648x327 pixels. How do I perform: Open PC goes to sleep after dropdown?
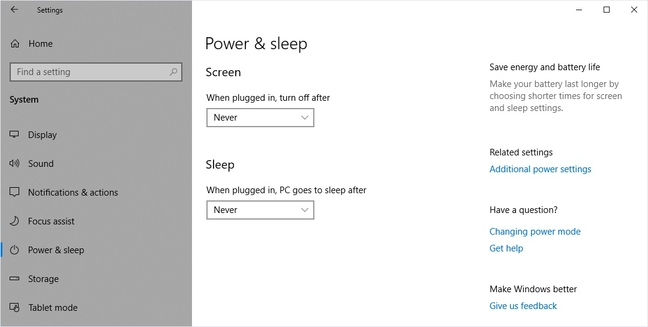pos(260,210)
